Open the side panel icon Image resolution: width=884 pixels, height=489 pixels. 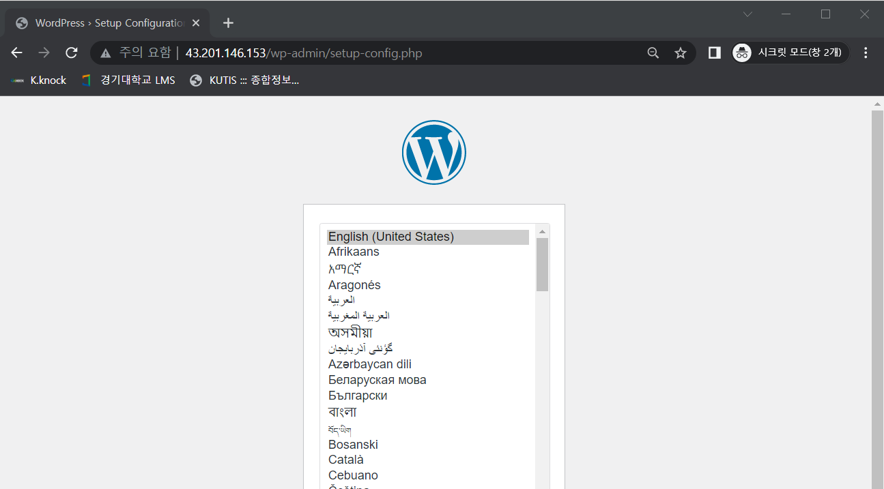pyautogui.click(x=715, y=53)
